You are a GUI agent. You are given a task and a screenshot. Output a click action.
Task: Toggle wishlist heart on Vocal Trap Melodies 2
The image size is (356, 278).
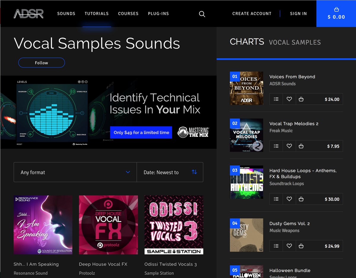pos(289,146)
